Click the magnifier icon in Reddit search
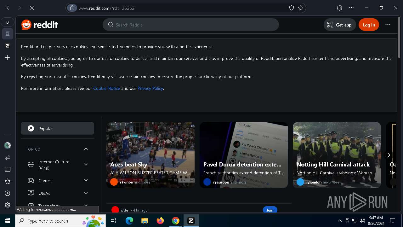 111,25
